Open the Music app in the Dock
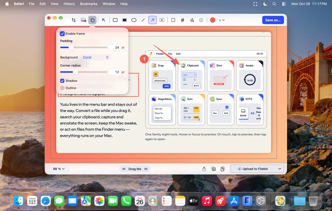Screen dimensions: 332x211 pos(207,201)
